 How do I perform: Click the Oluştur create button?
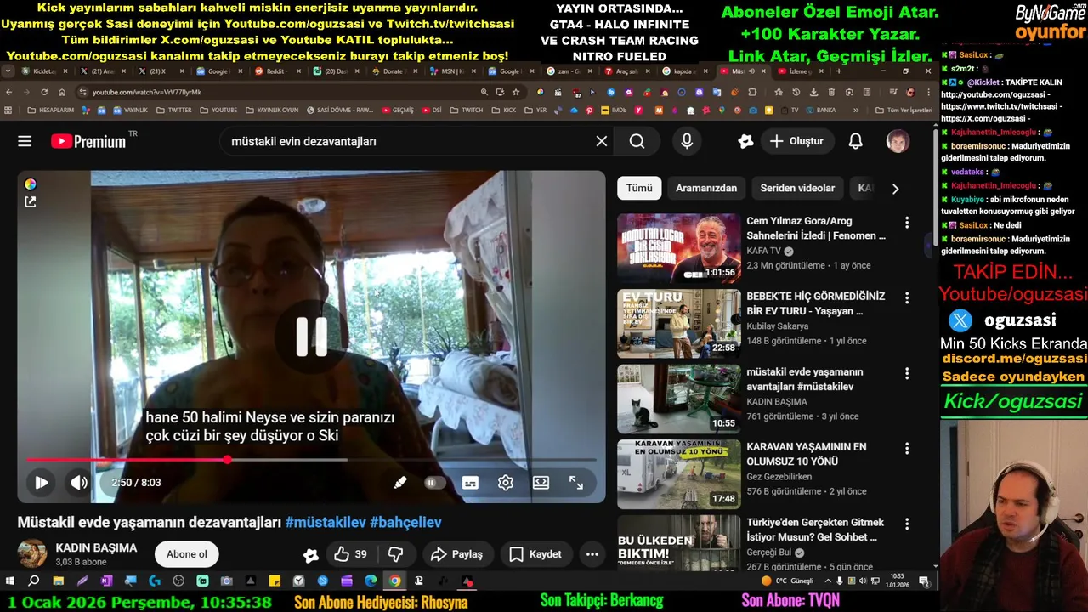point(796,141)
